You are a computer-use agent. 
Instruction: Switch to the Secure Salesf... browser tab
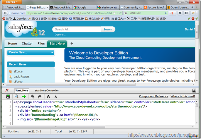155,7
